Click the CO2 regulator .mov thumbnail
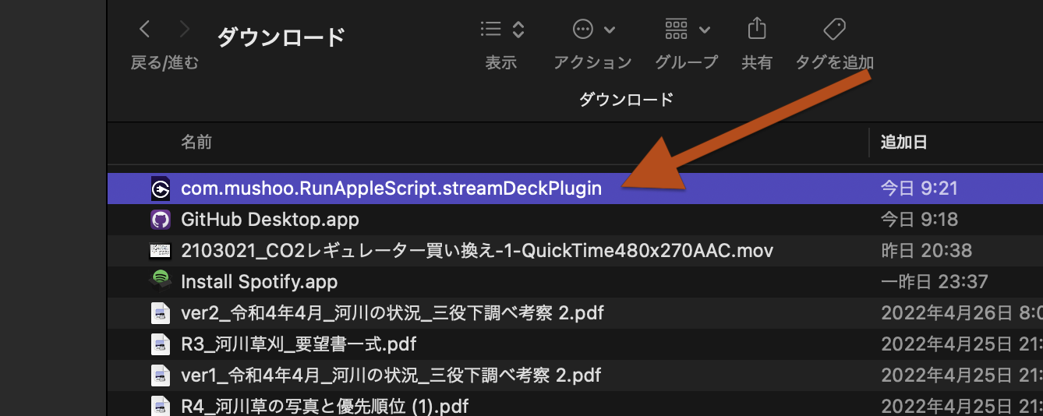The height and width of the screenshot is (416, 1043). coord(160,251)
